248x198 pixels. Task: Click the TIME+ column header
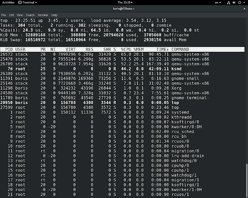coord(163,49)
